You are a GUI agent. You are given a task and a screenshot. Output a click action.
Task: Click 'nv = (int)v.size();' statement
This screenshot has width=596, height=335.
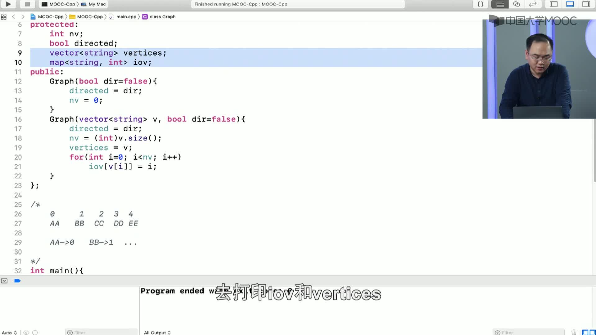(115, 138)
